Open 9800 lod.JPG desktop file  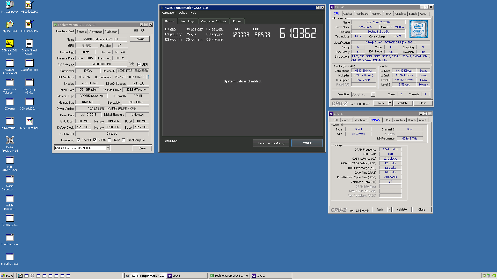(x=29, y=7)
